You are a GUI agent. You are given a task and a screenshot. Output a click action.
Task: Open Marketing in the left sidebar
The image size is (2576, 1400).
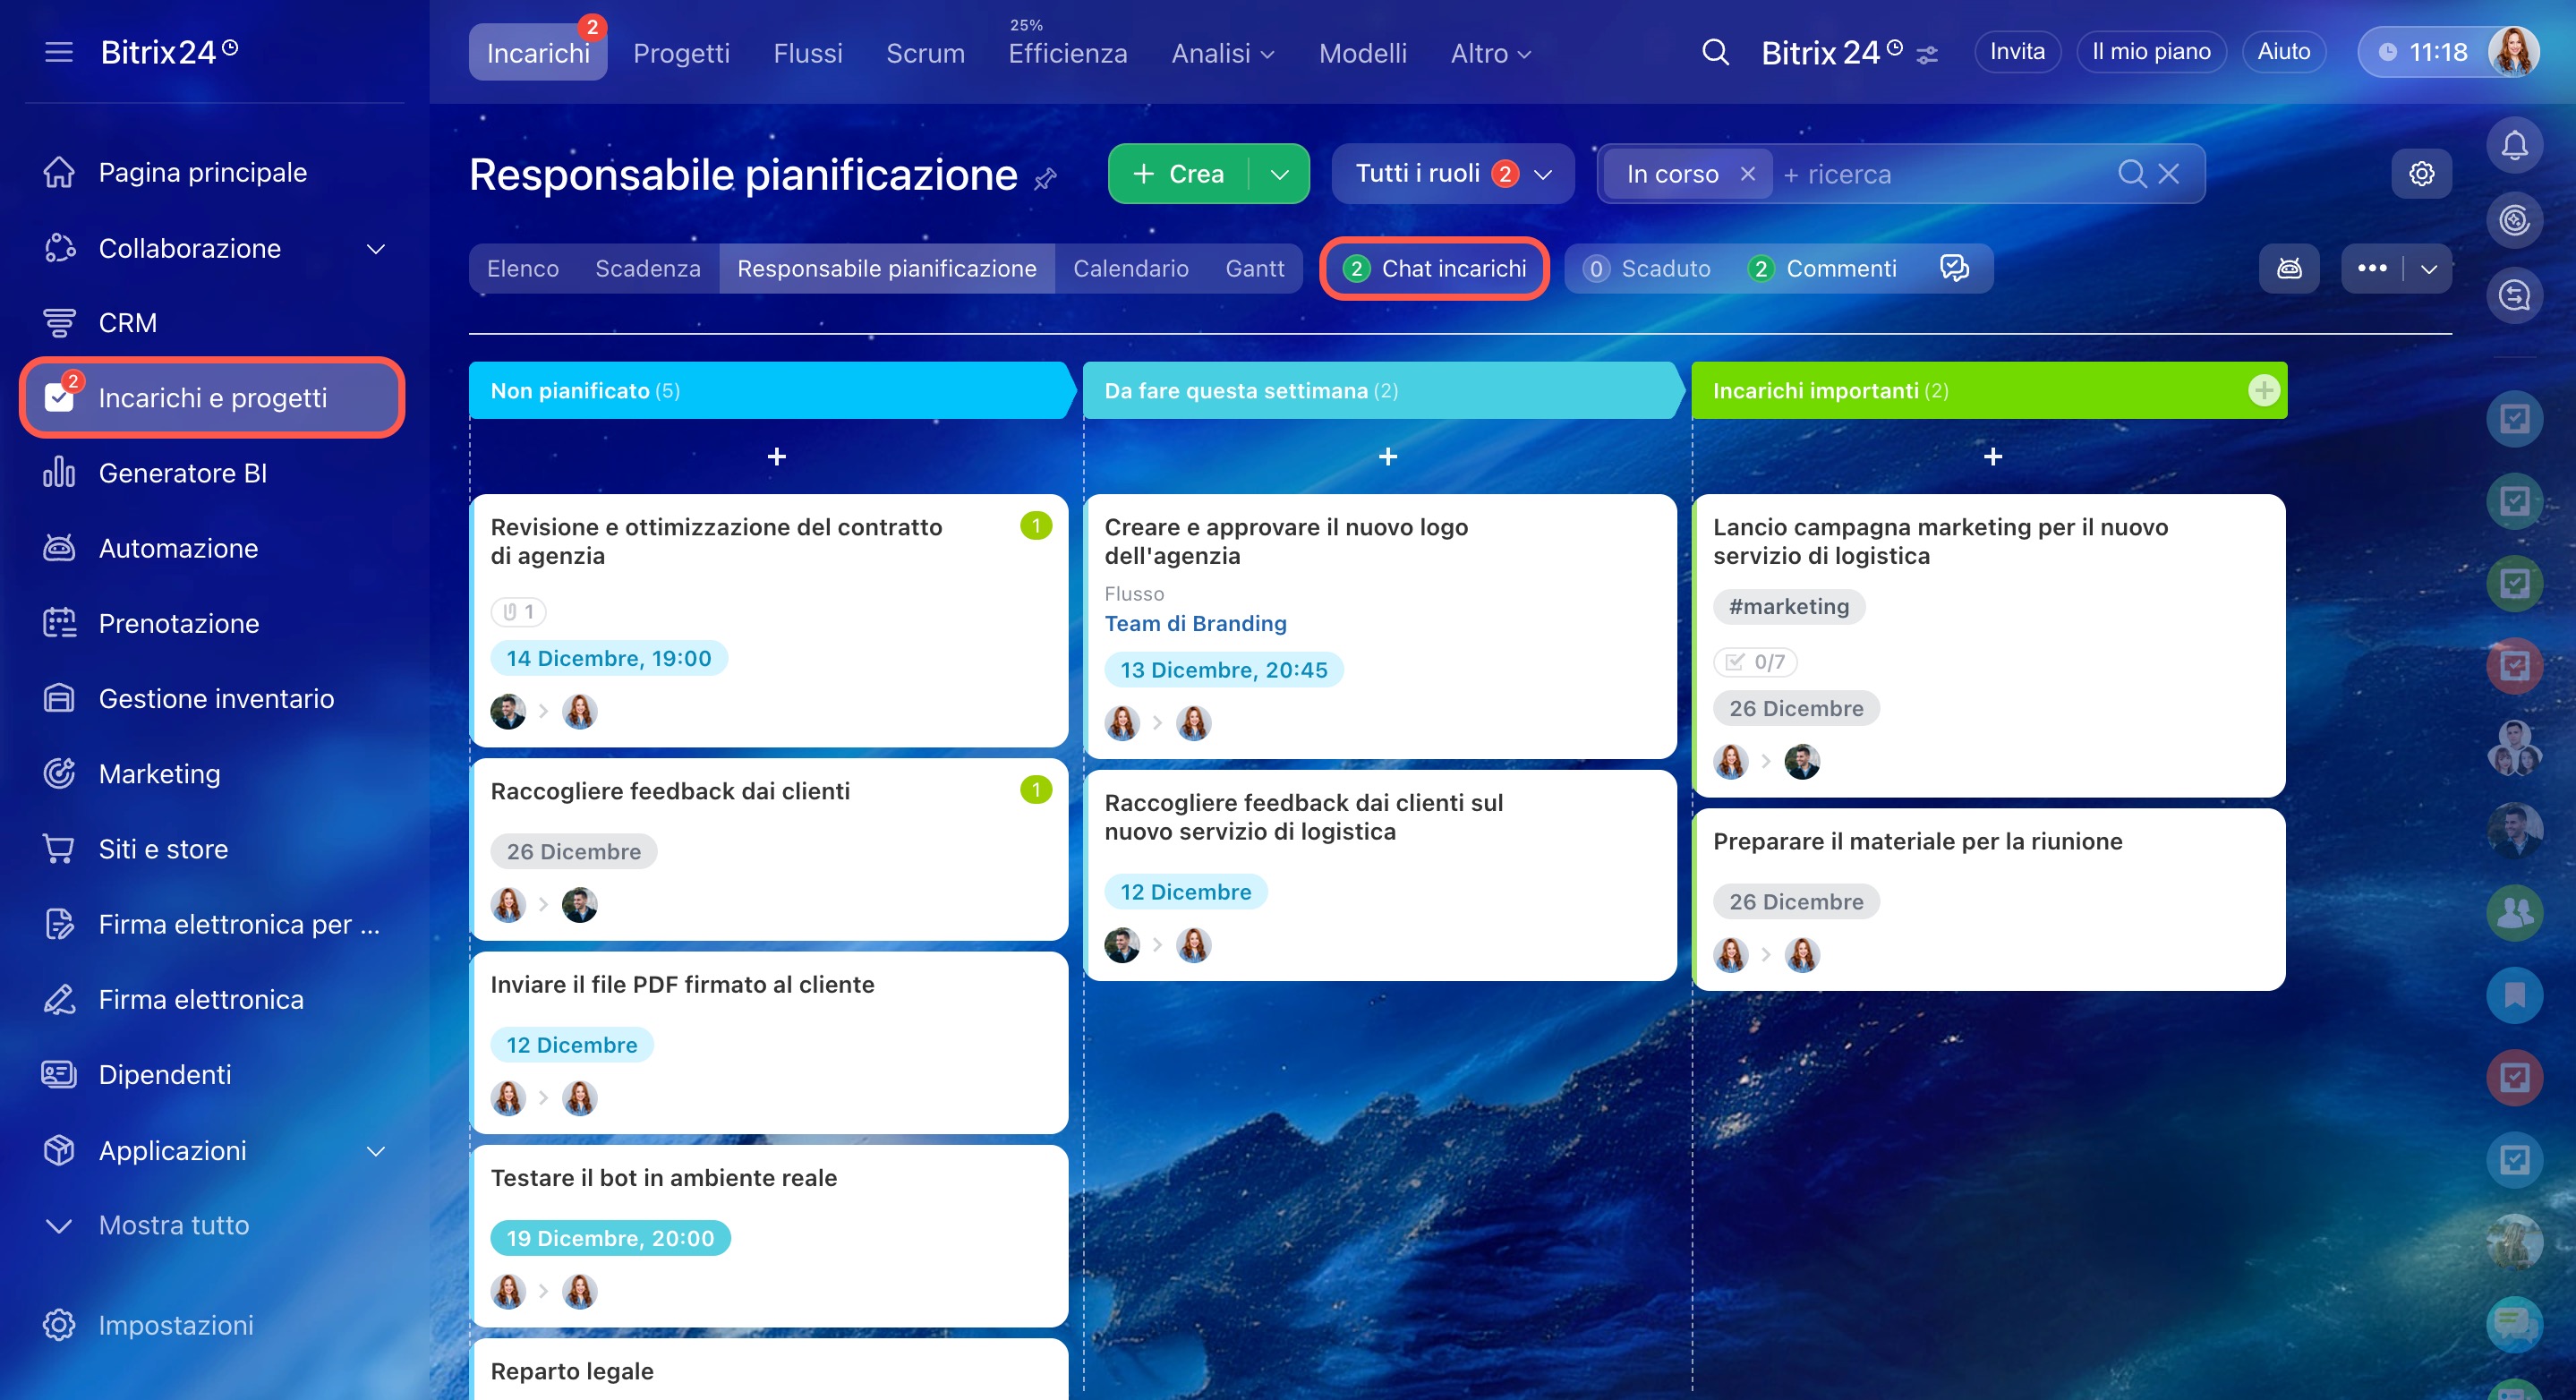(159, 773)
